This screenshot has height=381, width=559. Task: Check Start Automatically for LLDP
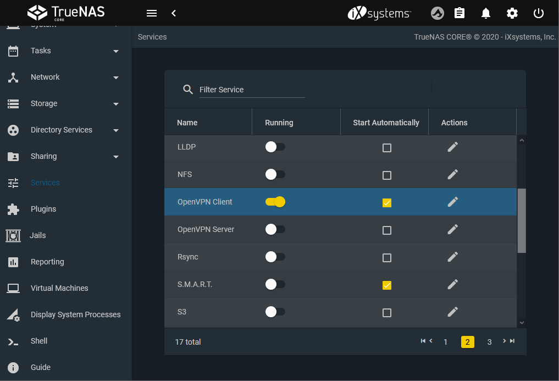pos(387,148)
